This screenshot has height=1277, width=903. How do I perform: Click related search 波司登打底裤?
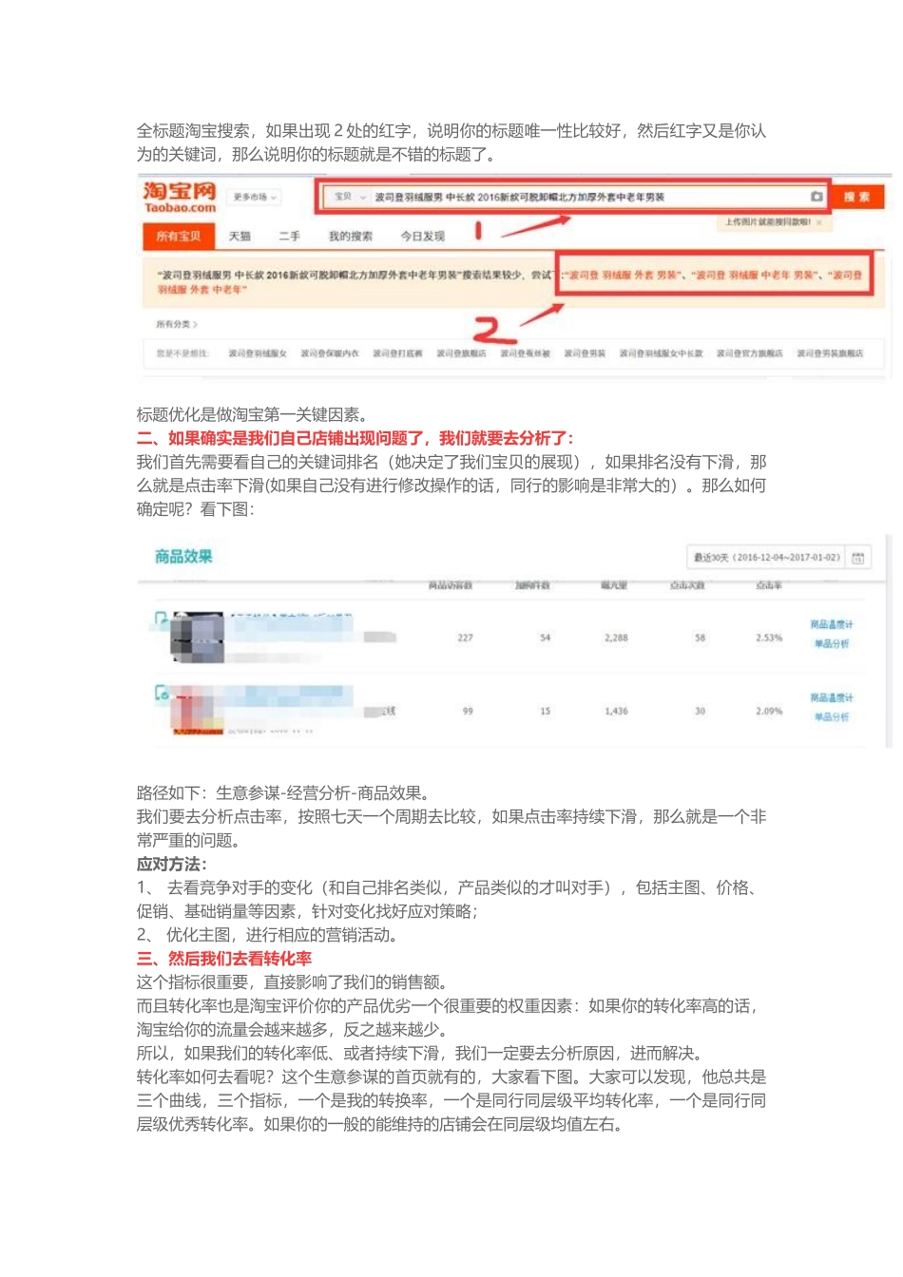pos(397,353)
